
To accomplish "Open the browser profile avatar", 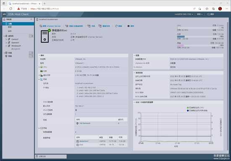I will [220, 9].
